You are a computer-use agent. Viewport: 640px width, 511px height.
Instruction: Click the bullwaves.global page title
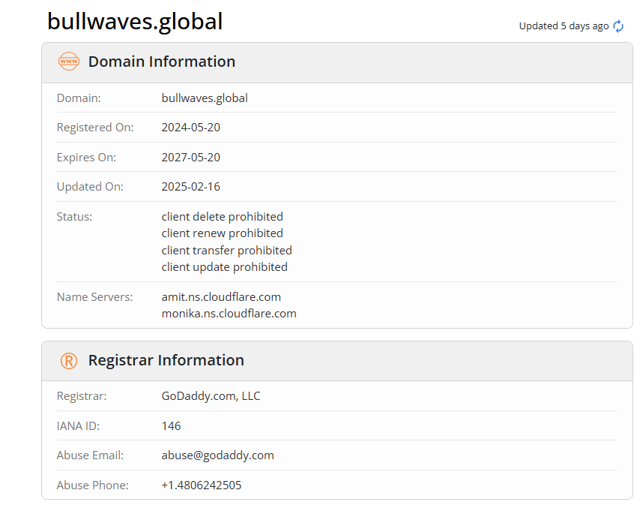[x=135, y=22]
